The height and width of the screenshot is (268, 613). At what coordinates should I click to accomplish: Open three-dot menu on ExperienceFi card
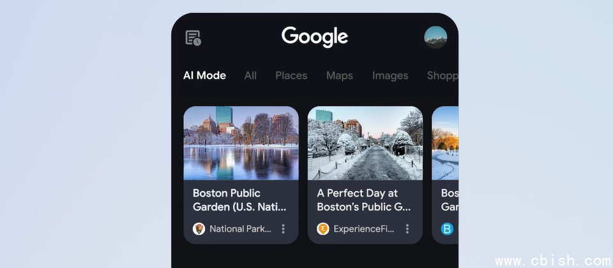tap(407, 228)
